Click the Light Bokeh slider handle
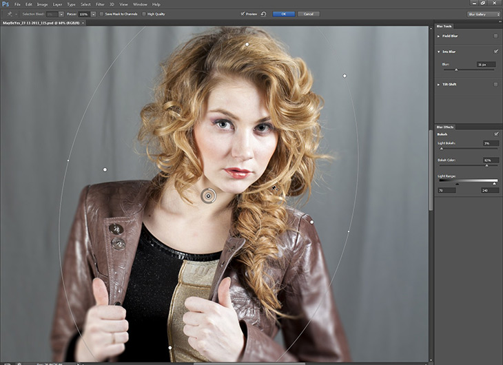 442,149
